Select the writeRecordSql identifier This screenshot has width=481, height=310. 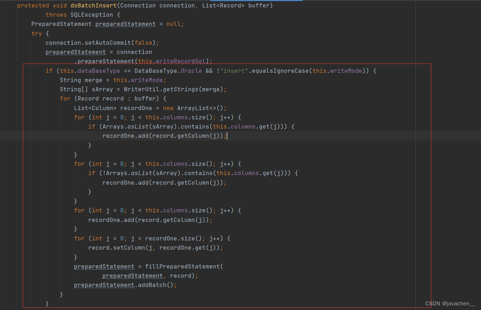click(181, 61)
